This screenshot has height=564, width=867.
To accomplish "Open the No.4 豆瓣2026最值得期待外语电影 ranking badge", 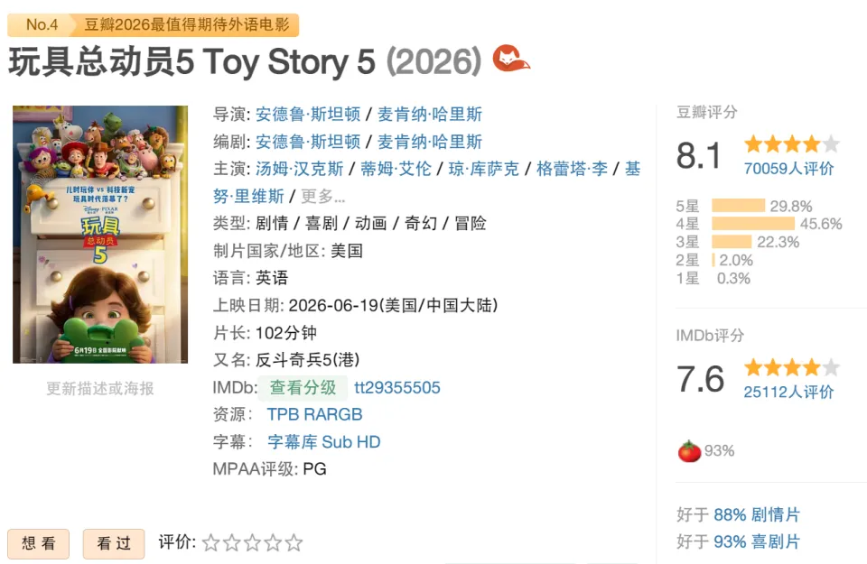I will pos(154,25).
